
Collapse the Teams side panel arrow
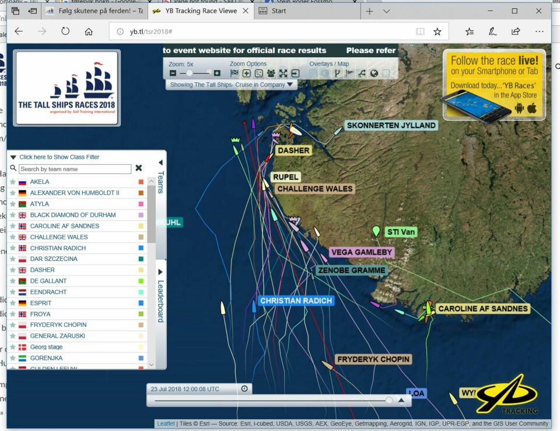(x=161, y=163)
